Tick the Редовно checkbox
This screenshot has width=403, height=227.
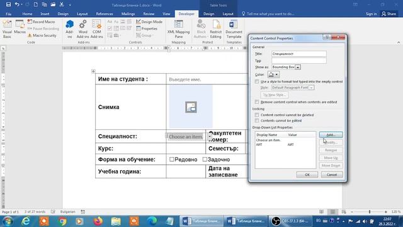(x=172, y=160)
